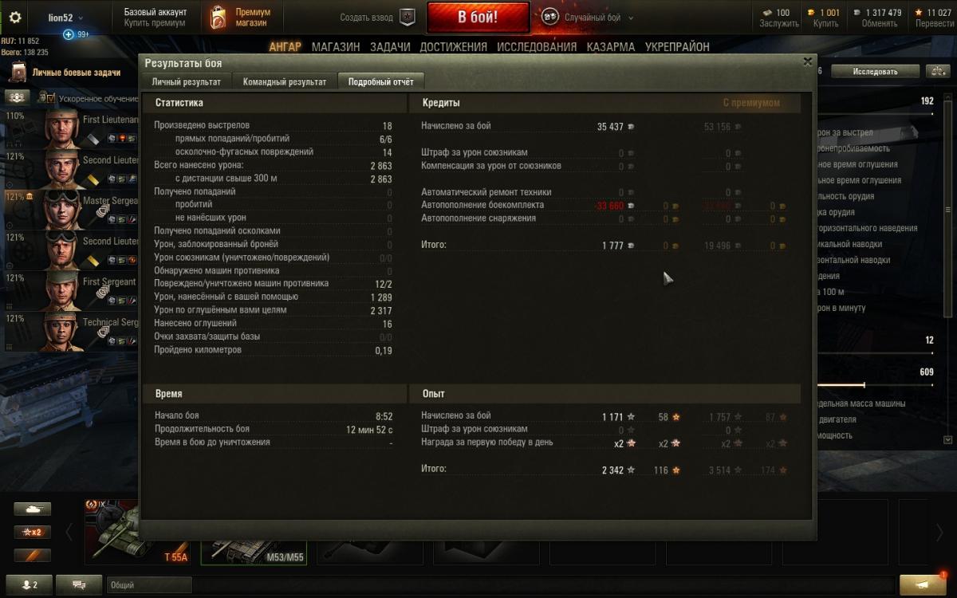Click the tank carousel left arrow

(x=69, y=532)
